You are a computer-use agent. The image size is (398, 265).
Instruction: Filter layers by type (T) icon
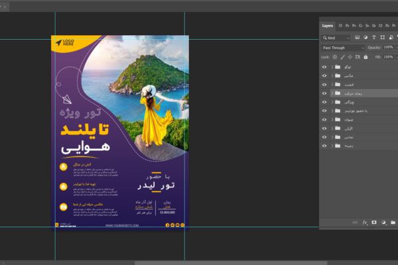tap(373, 38)
